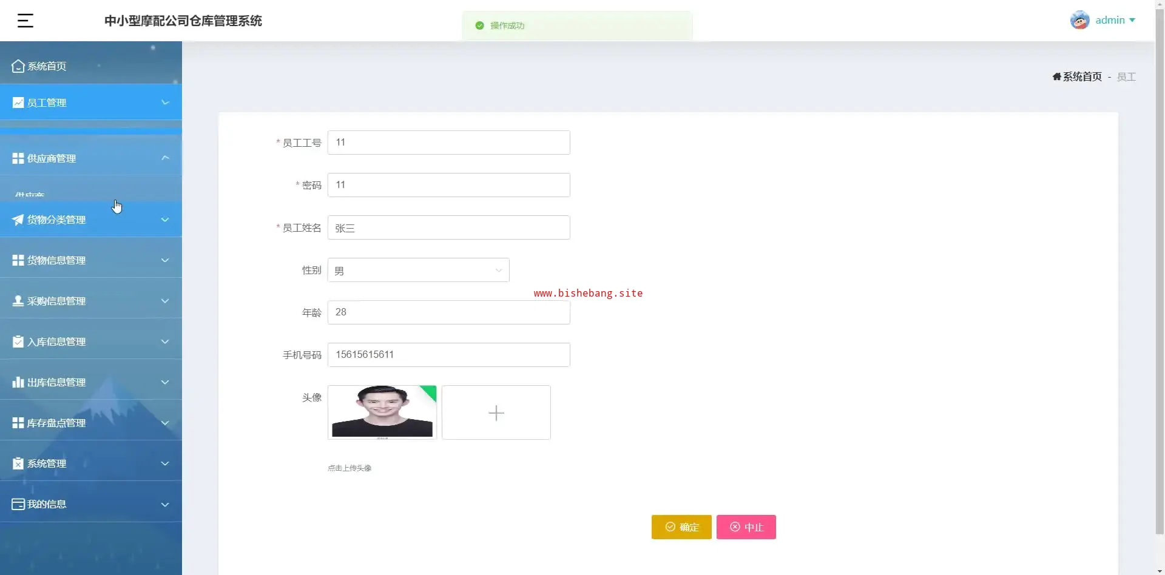The height and width of the screenshot is (575, 1165).
Task: Click the paper plane icon beside 货物分类管理
Action: [18, 220]
